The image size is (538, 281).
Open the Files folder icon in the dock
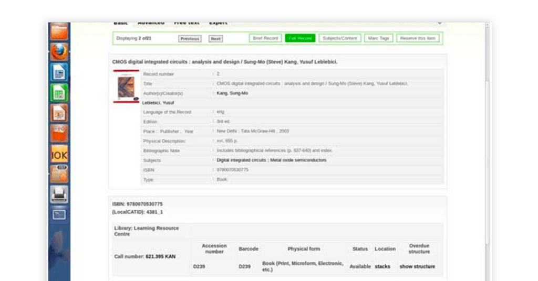59,31
